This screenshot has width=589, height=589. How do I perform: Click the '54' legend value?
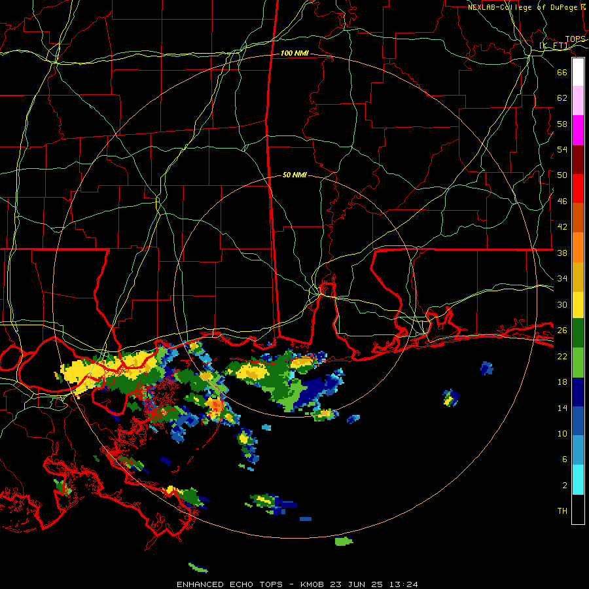[562, 149]
